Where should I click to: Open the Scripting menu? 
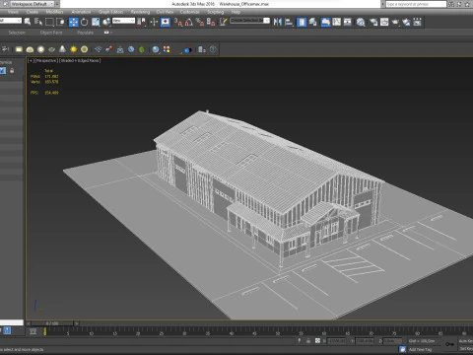[216, 12]
